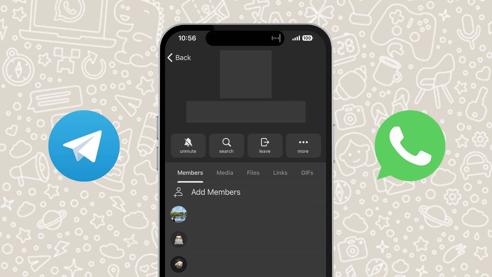Screen dimensions: 492x277
Task: Tap the first member profile thumbnail
Action: (x=179, y=214)
